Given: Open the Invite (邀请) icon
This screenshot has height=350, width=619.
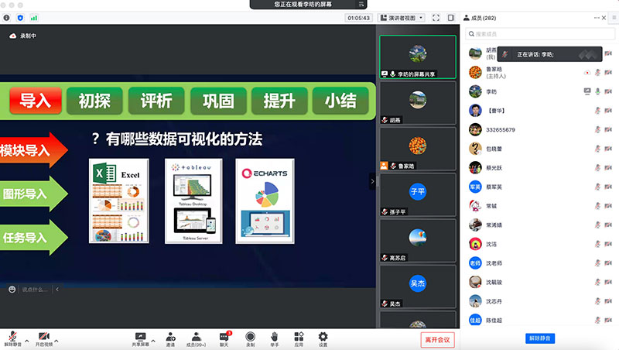Looking at the screenshot, I should (169, 337).
